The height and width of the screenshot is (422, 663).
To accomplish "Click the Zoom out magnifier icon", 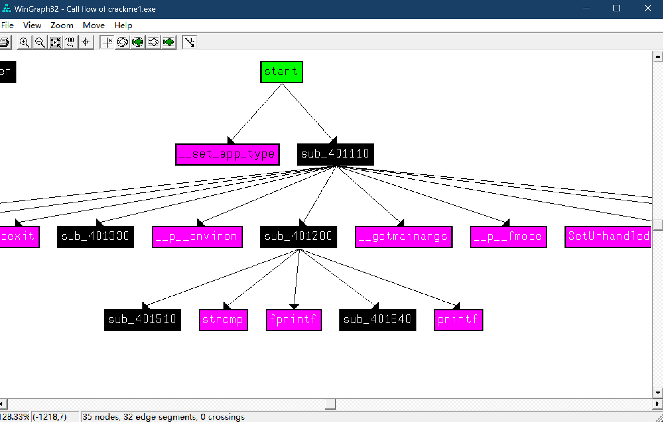I will [x=40, y=42].
